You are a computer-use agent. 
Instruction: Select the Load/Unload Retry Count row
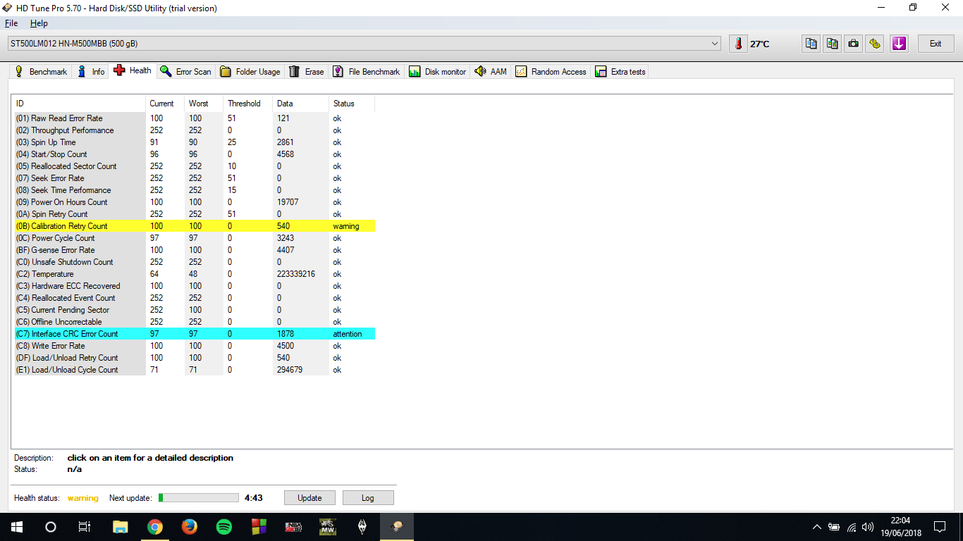pos(195,358)
